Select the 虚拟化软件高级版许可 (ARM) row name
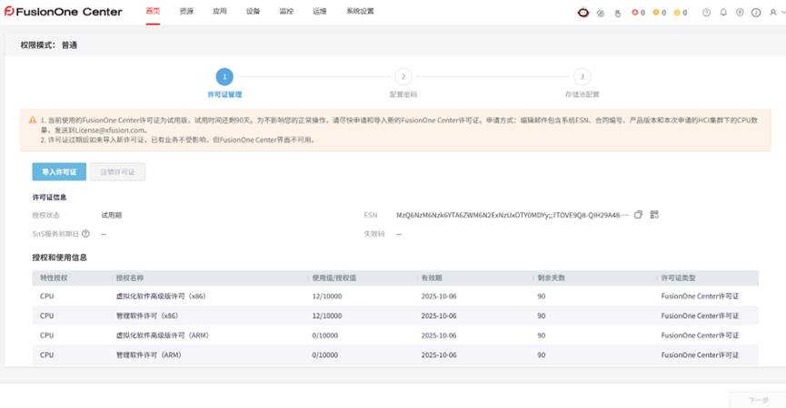 click(x=163, y=335)
